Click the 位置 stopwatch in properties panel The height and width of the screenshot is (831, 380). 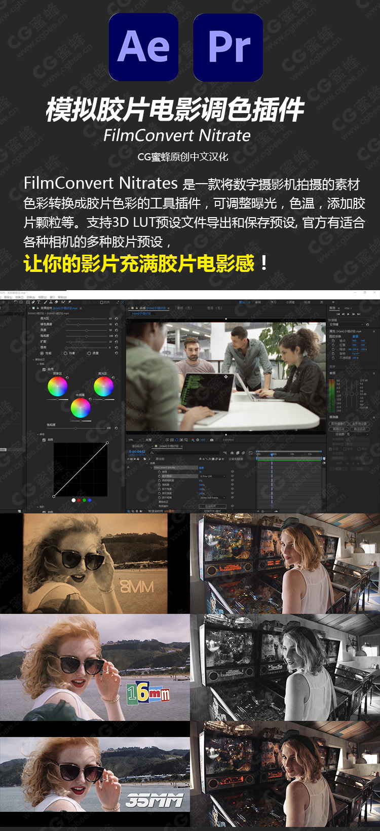(333, 345)
